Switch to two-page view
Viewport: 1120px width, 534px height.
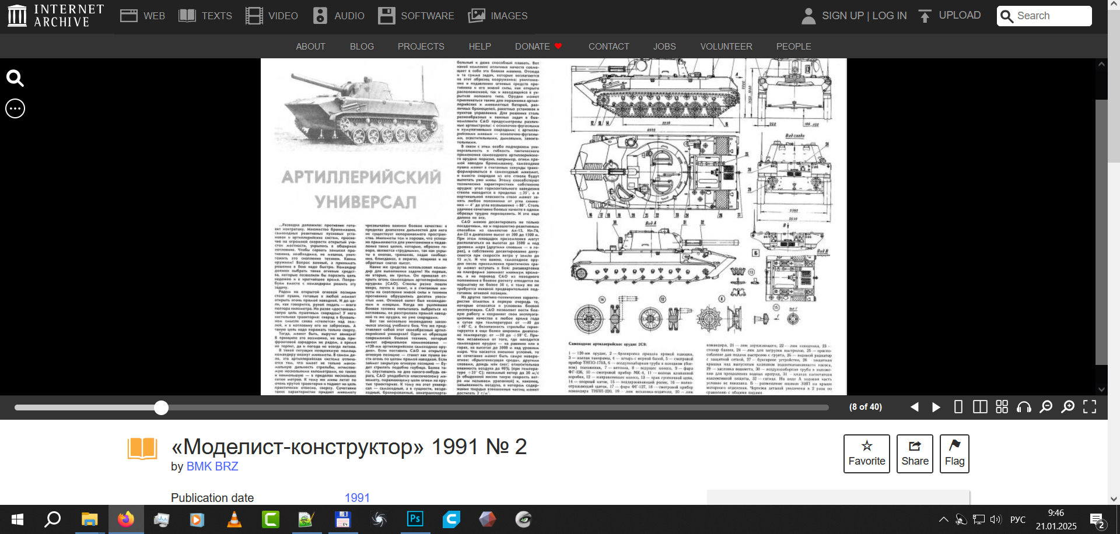[x=980, y=407]
